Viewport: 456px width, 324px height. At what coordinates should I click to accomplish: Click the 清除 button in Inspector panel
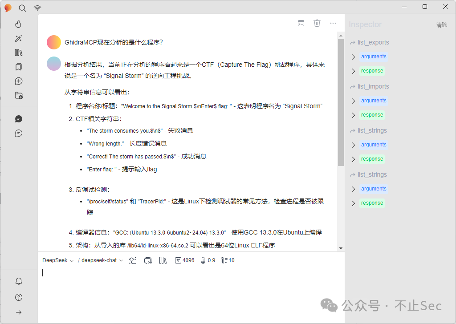click(x=441, y=25)
